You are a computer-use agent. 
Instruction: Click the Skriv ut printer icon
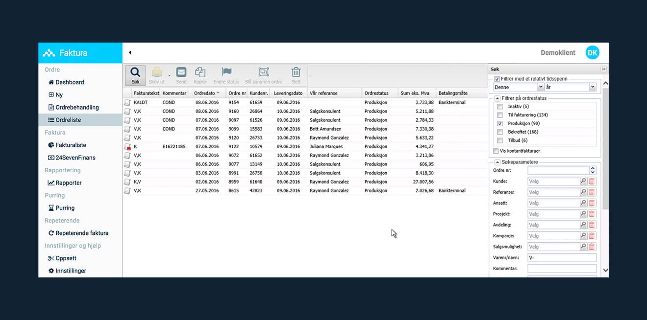[x=157, y=72]
